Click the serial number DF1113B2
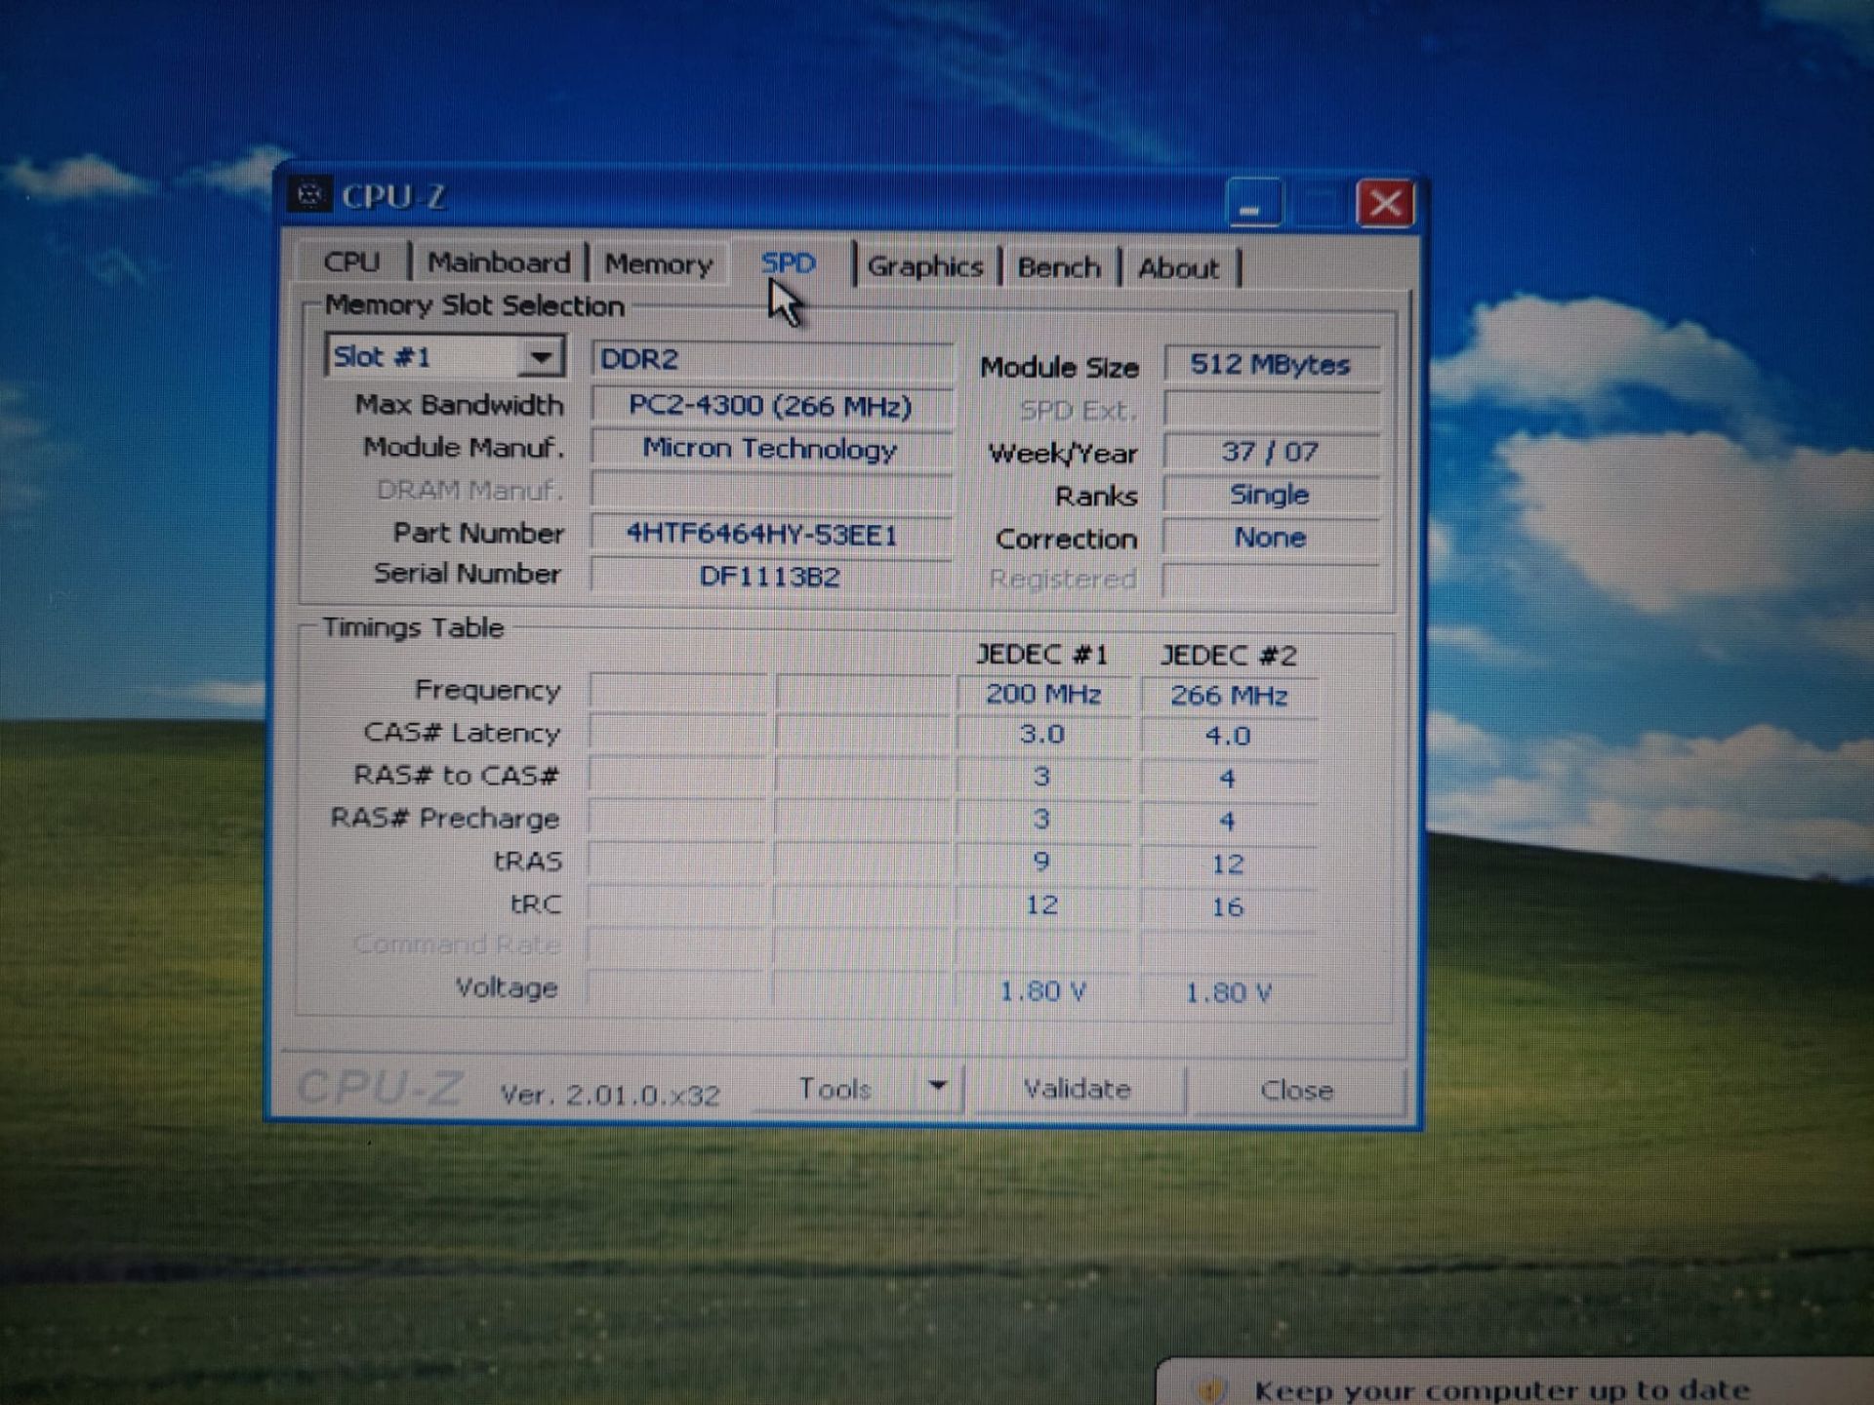 (x=771, y=577)
